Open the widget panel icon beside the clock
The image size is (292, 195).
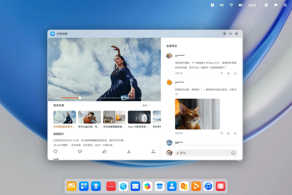point(266,5)
